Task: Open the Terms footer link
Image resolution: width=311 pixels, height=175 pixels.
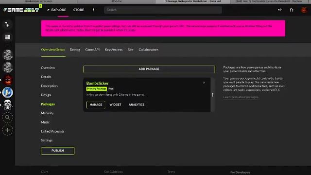Action: coord(171,172)
